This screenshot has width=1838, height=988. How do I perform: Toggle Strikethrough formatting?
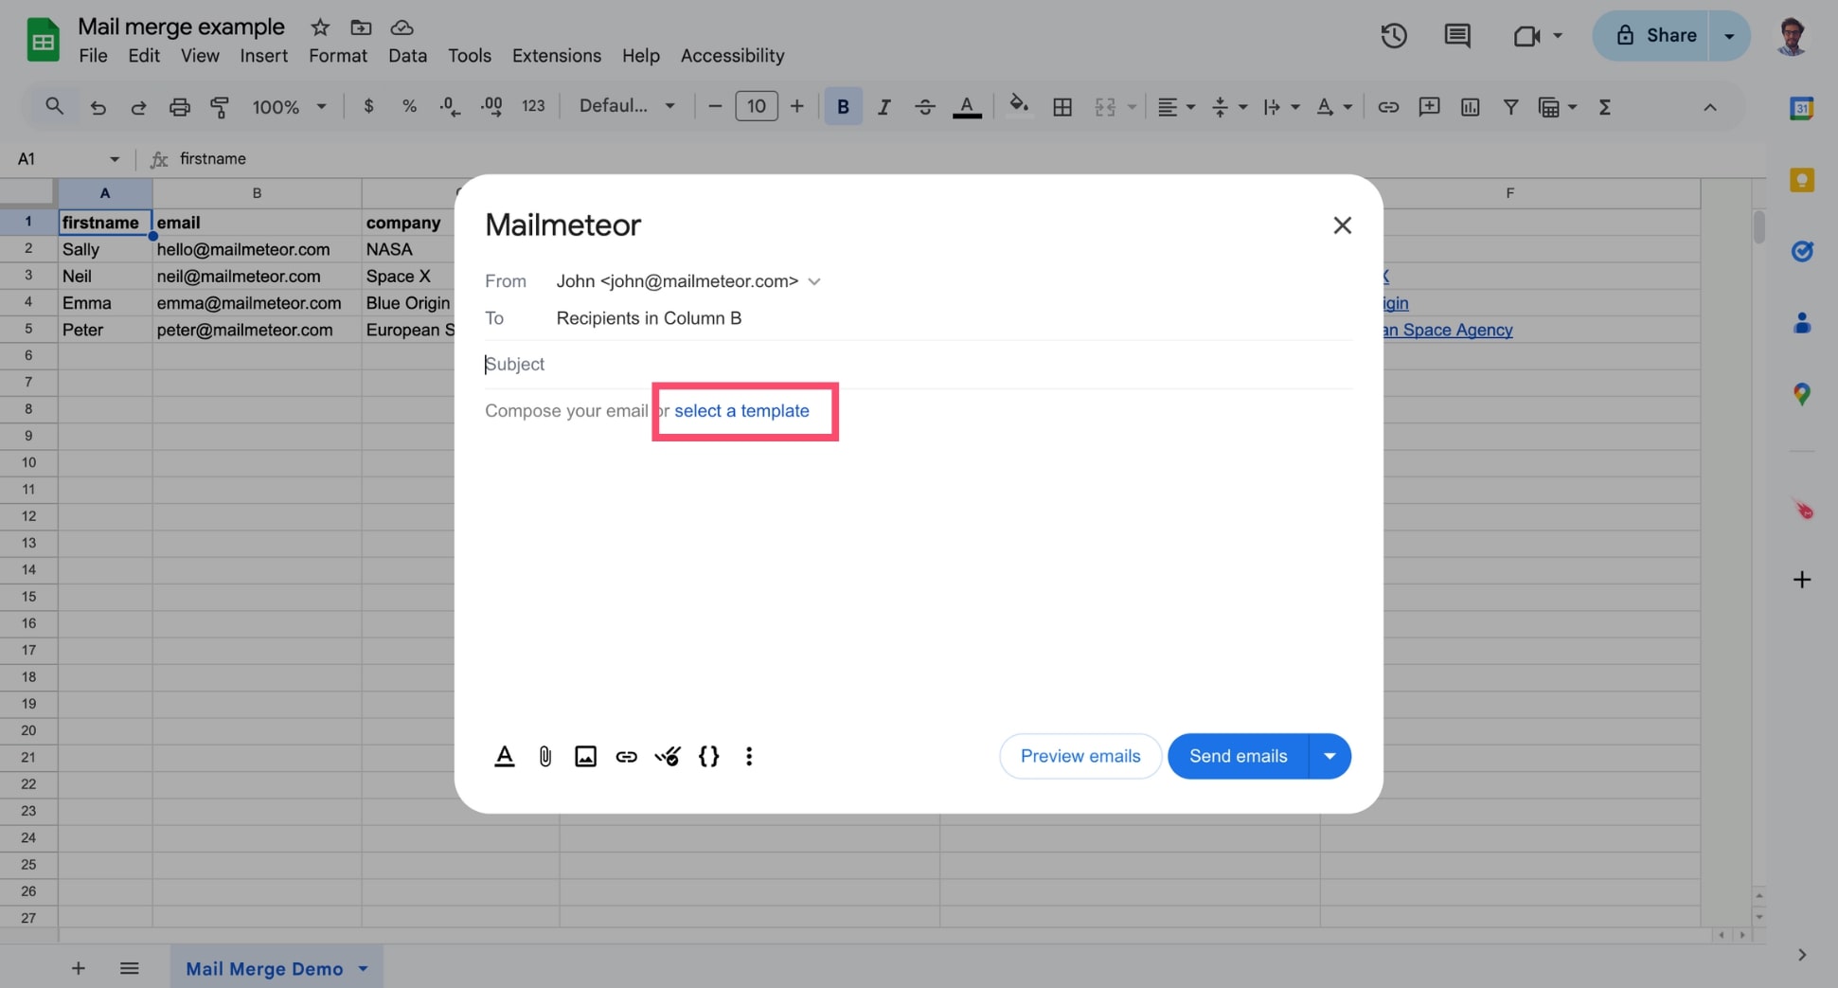point(925,107)
